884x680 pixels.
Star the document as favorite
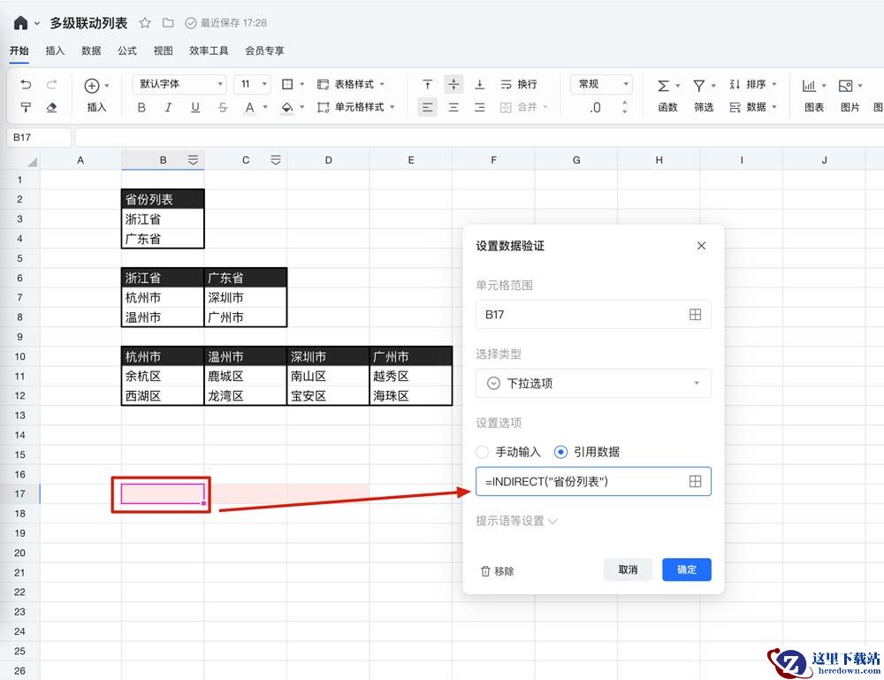(x=145, y=23)
